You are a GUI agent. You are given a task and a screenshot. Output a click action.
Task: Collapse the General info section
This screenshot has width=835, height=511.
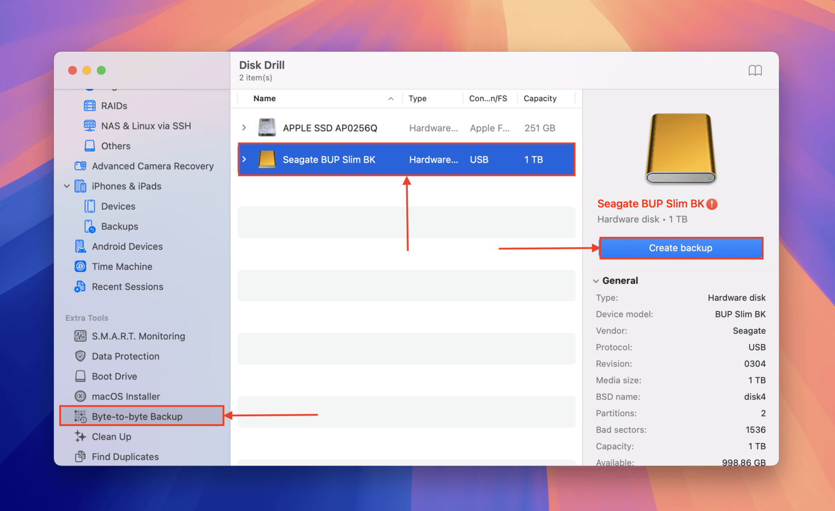click(x=596, y=281)
